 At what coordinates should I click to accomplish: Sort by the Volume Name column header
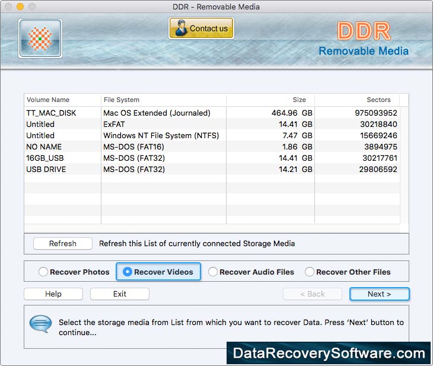(63, 100)
